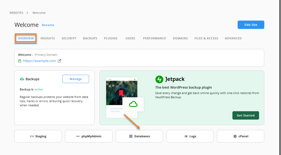Viewport: 281px width, 155px height.
Task: Switch to the INSIGHTS tab
Action: point(48,38)
